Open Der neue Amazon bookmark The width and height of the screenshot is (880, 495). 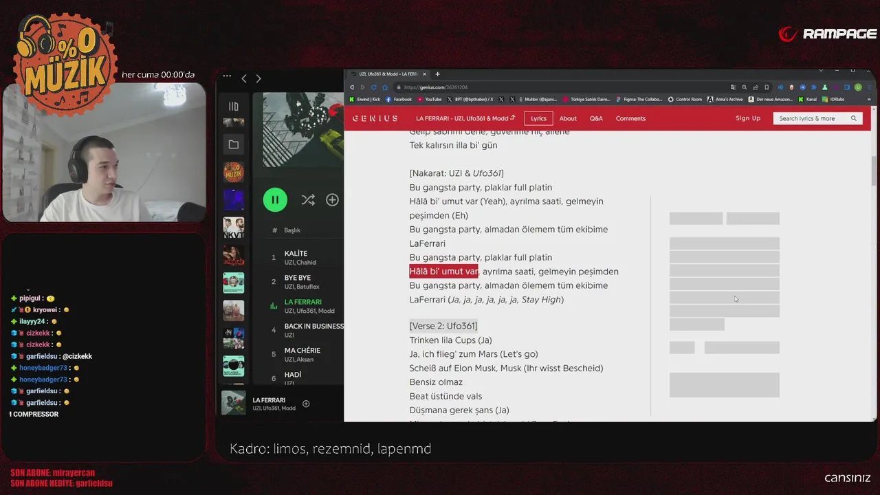770,99
